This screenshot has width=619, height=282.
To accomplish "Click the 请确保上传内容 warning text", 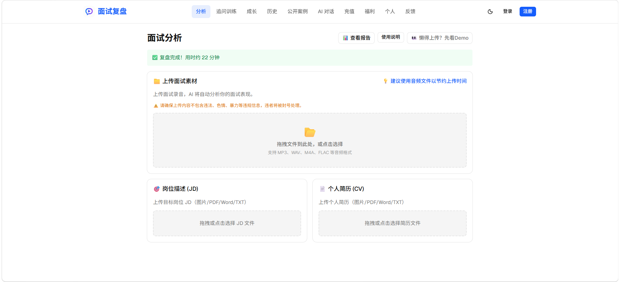I will point(232,106).
